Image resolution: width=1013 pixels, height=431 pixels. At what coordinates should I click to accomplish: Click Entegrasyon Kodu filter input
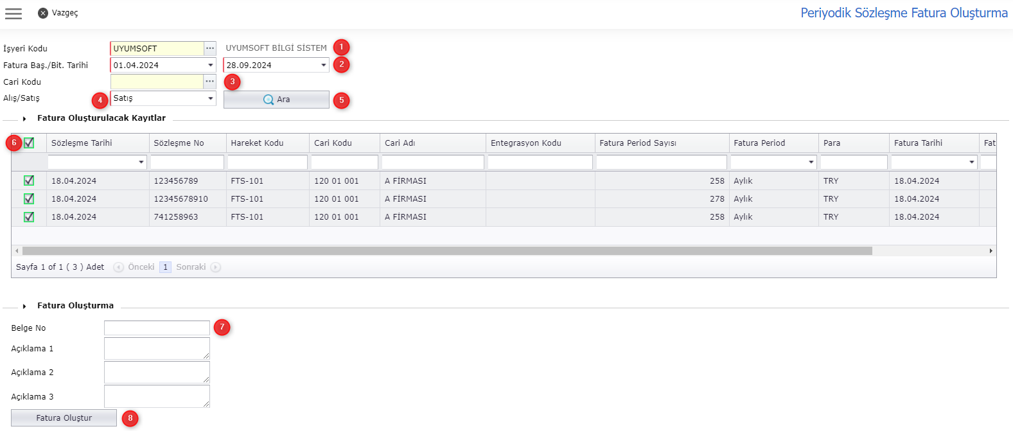point(541,163)
